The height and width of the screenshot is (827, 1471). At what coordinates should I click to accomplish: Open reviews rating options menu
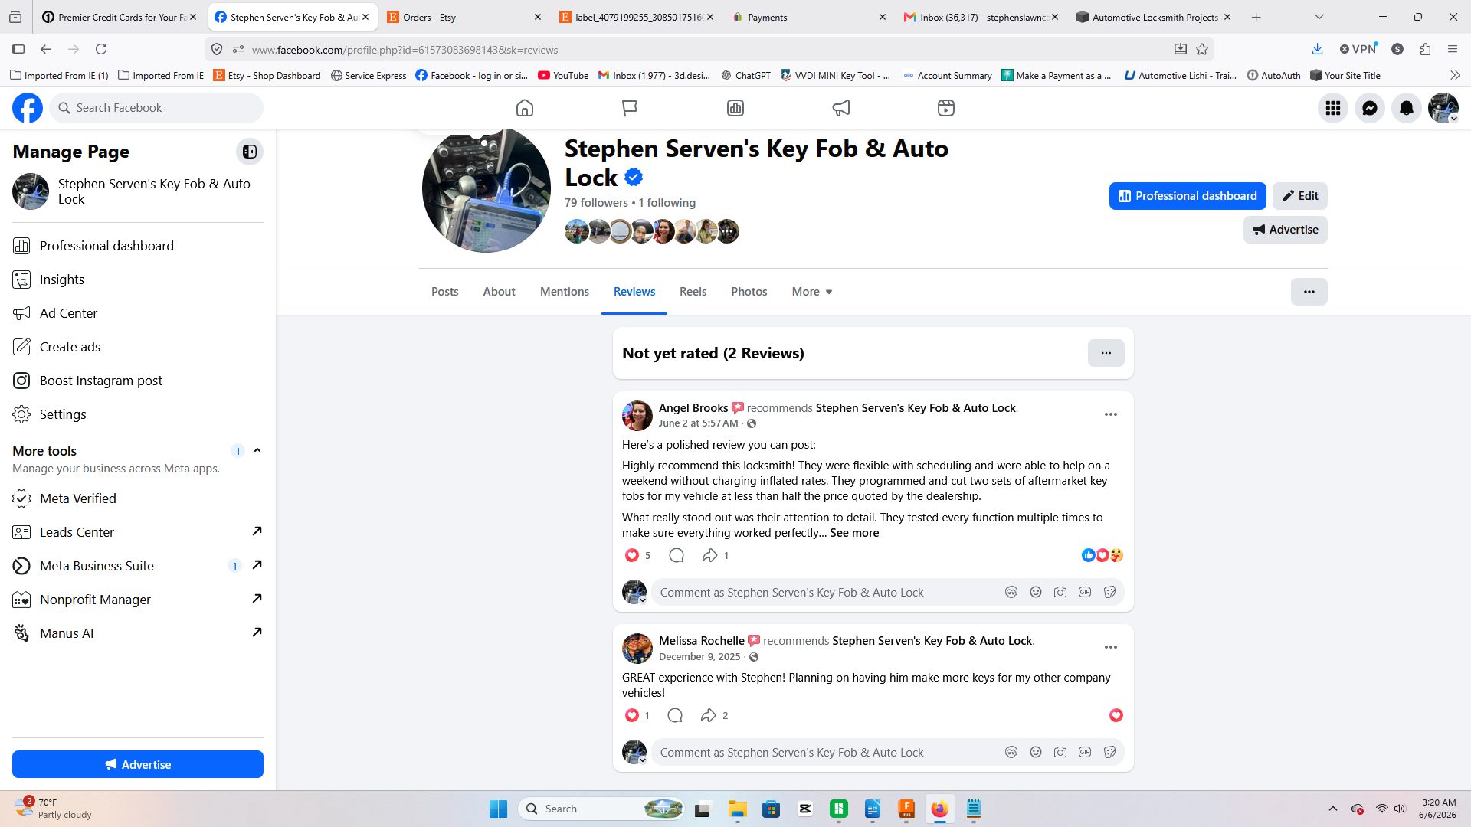[x=1106, y=353]
